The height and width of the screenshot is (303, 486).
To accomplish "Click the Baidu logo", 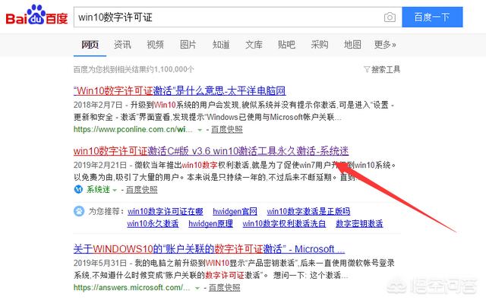I will coord(36,15).
